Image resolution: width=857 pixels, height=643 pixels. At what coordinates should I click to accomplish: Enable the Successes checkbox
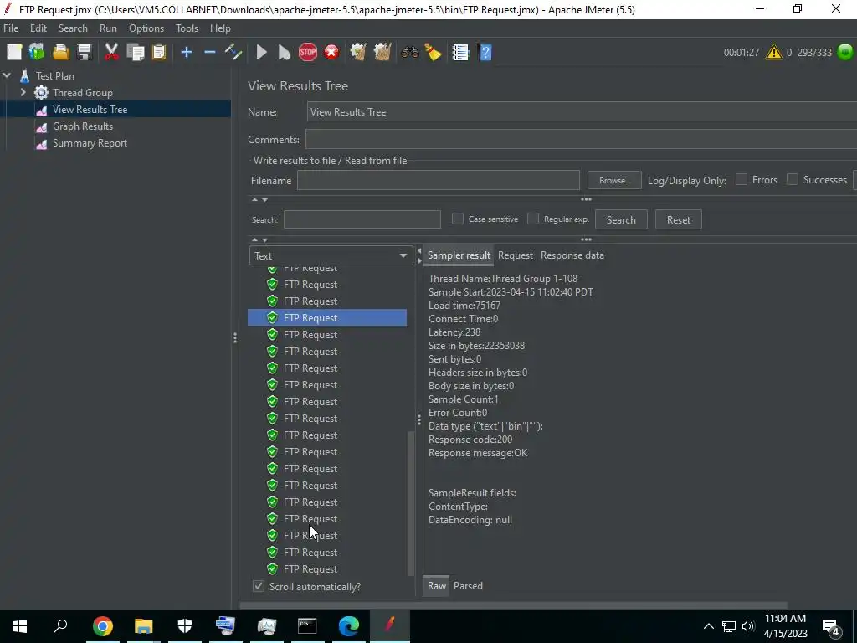(792, 179)
